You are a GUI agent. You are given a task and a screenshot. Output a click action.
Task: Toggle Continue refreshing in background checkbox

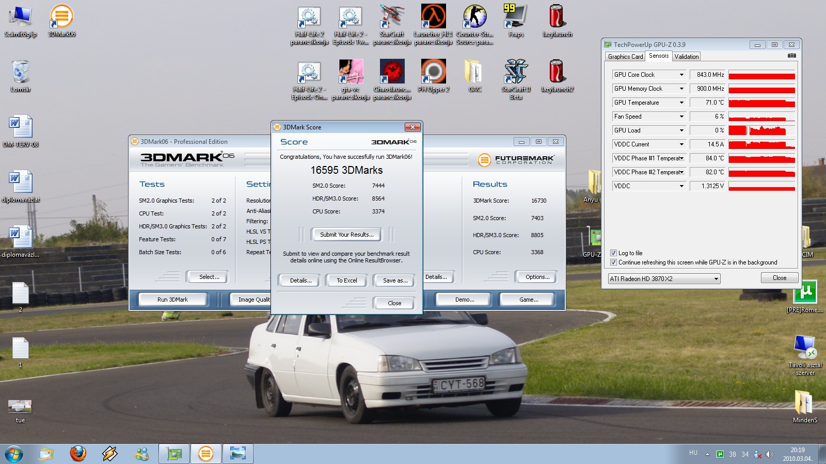[613, 262]
